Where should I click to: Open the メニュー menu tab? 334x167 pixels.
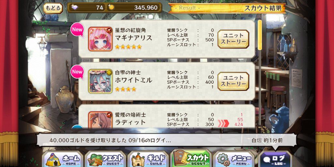[x=234, y=159]
